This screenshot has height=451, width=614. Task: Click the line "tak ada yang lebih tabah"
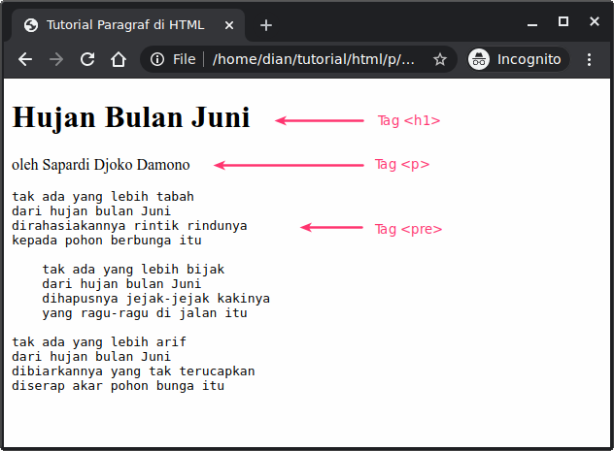[x=103, y=196]
